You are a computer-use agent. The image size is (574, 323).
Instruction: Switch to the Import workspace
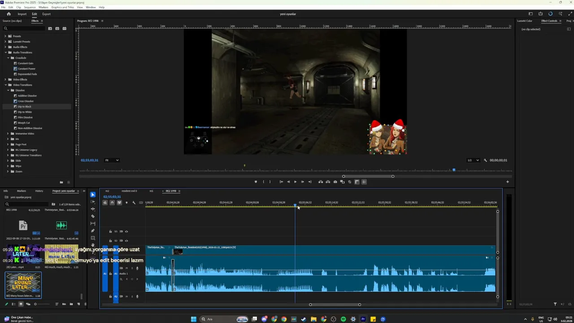[x=22, y=14]
